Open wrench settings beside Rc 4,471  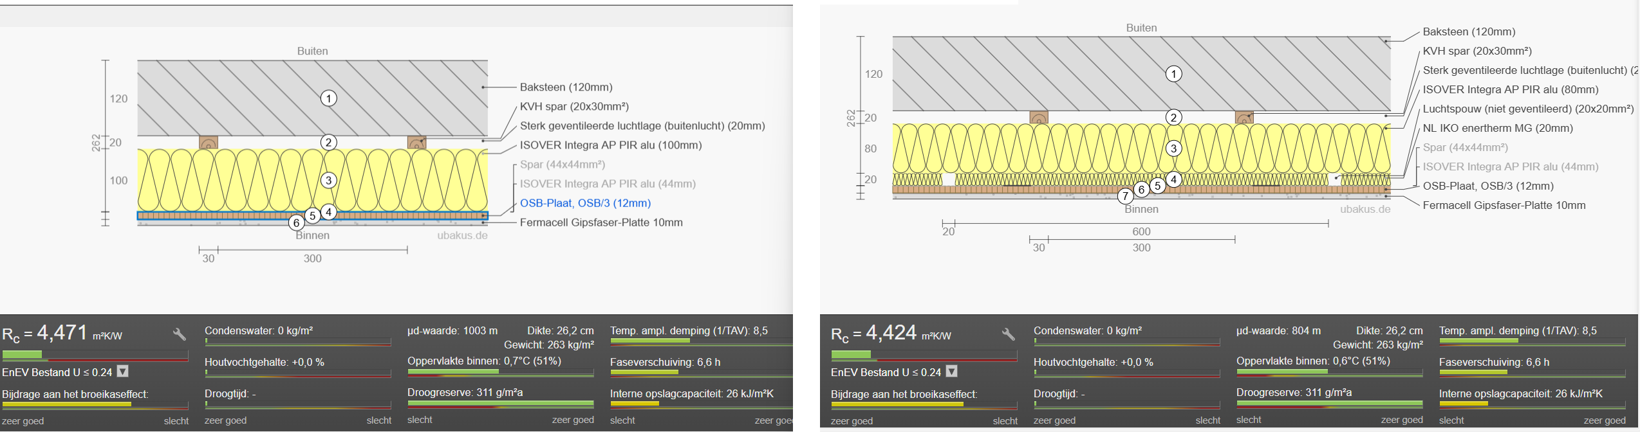pyautogui.click(x=180, y=334)
